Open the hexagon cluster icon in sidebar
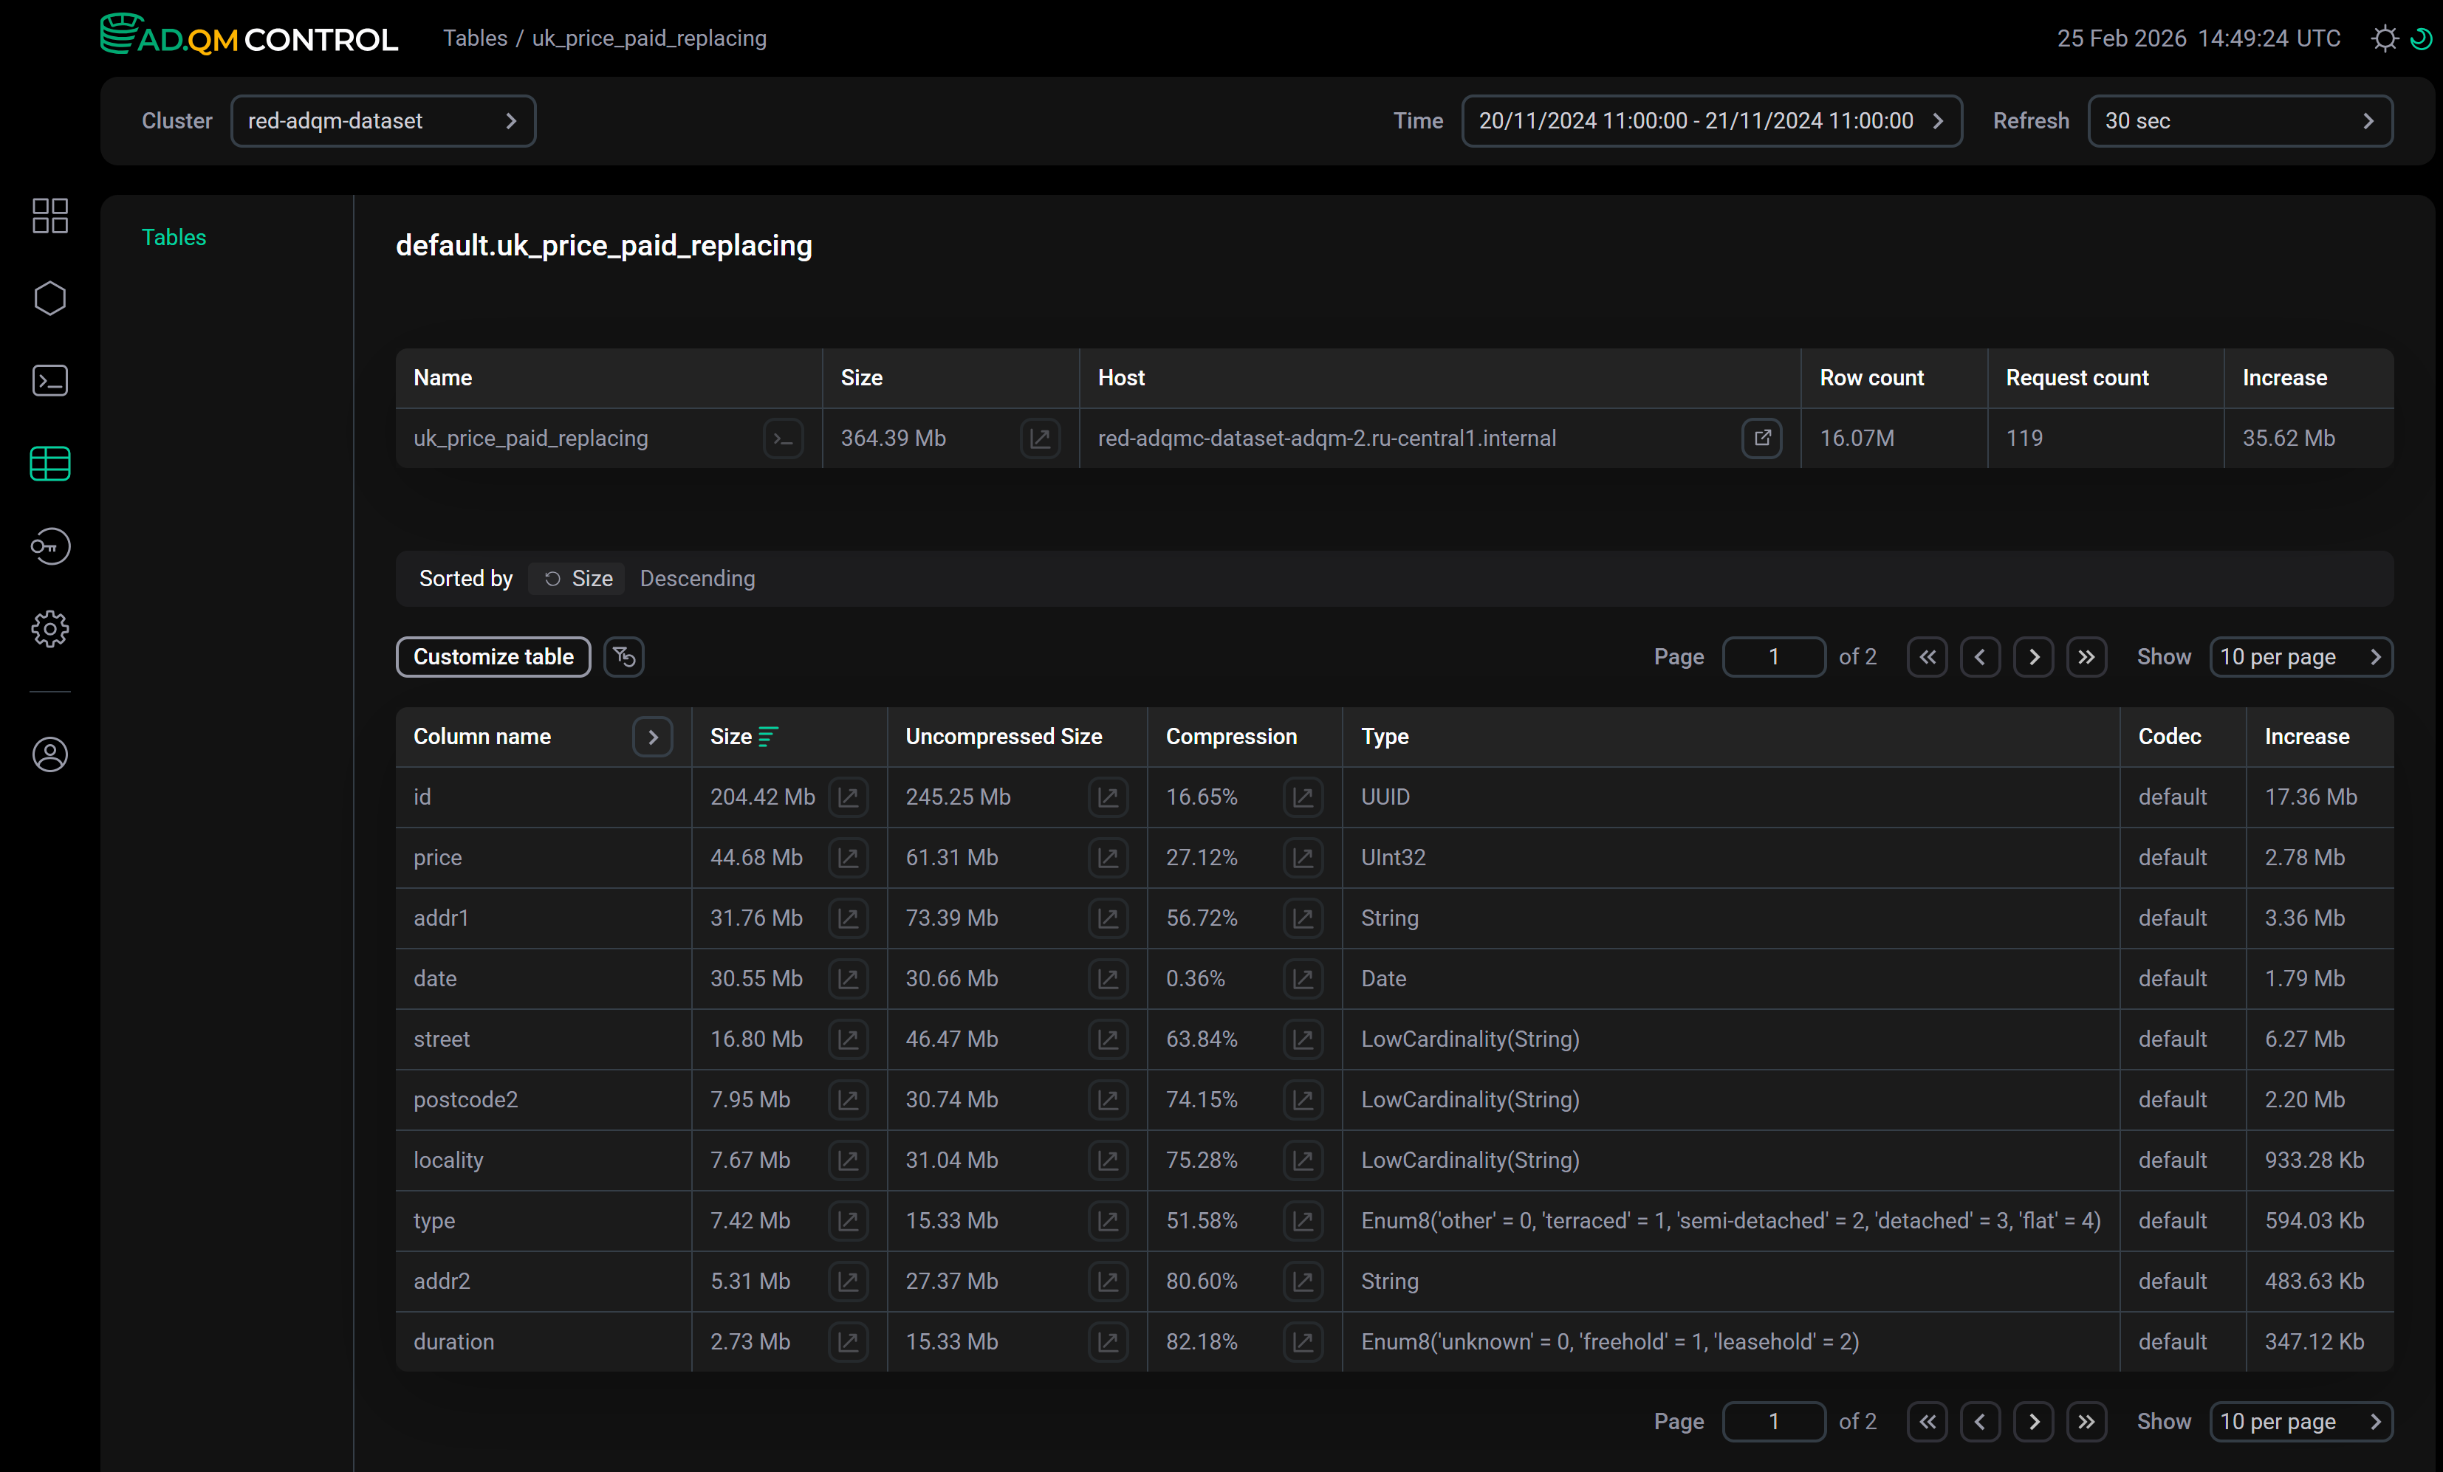Viewport: 2443px width, 1472px height. [x=49, y=298]
